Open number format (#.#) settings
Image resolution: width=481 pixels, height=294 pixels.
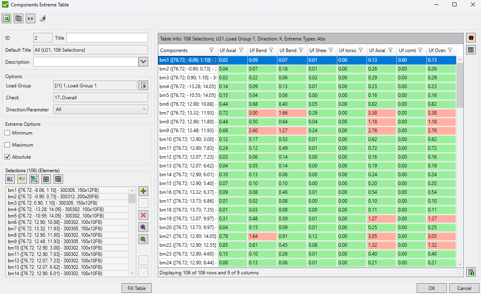[x=30, y=18]
